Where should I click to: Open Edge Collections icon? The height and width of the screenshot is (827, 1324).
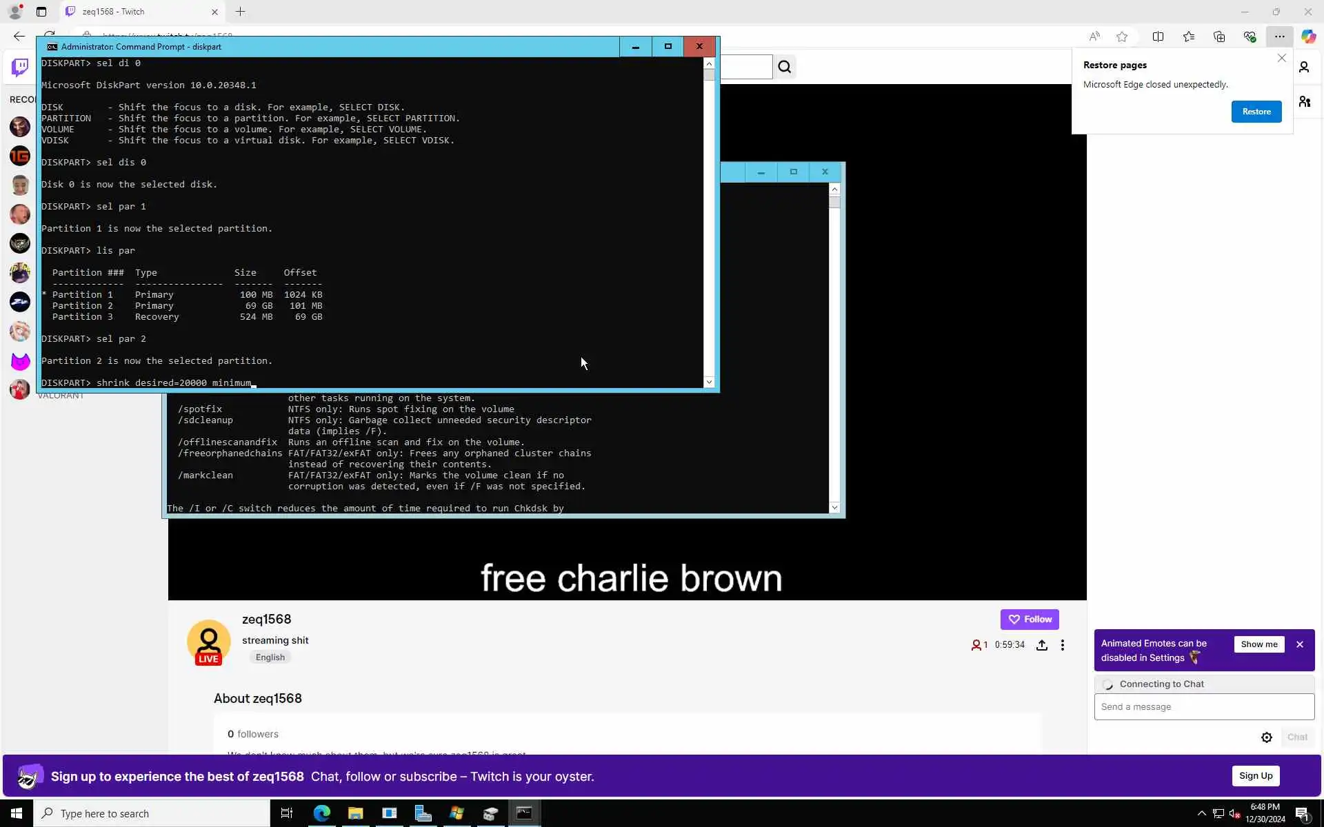pyautogui.click(x=1219, y=37)
